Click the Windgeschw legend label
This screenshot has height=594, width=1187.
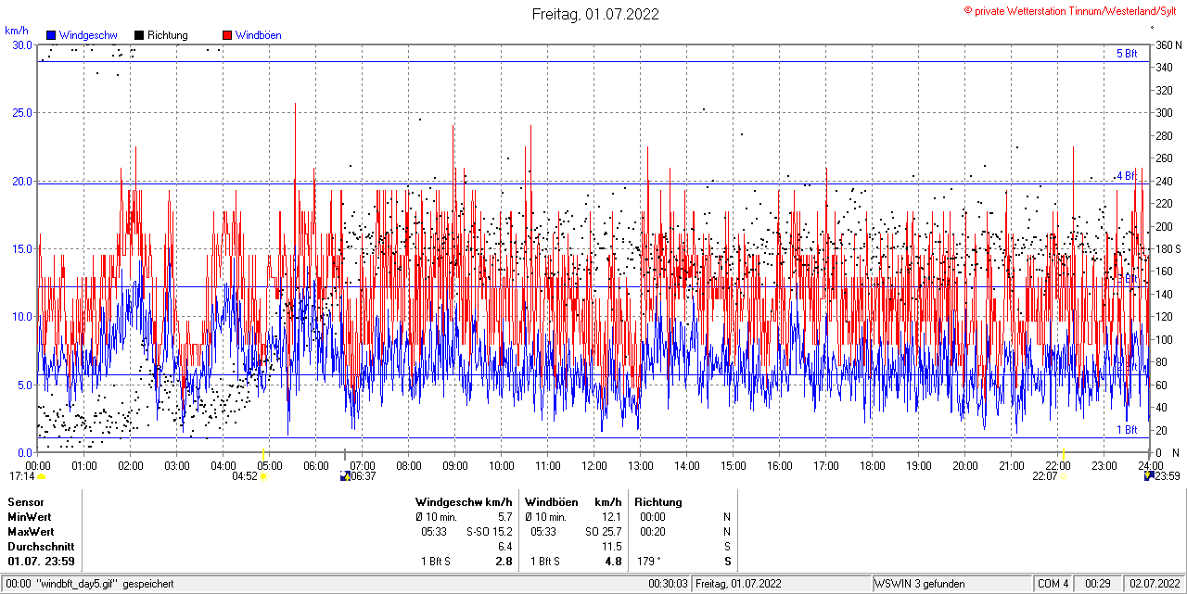click(88, 35)
